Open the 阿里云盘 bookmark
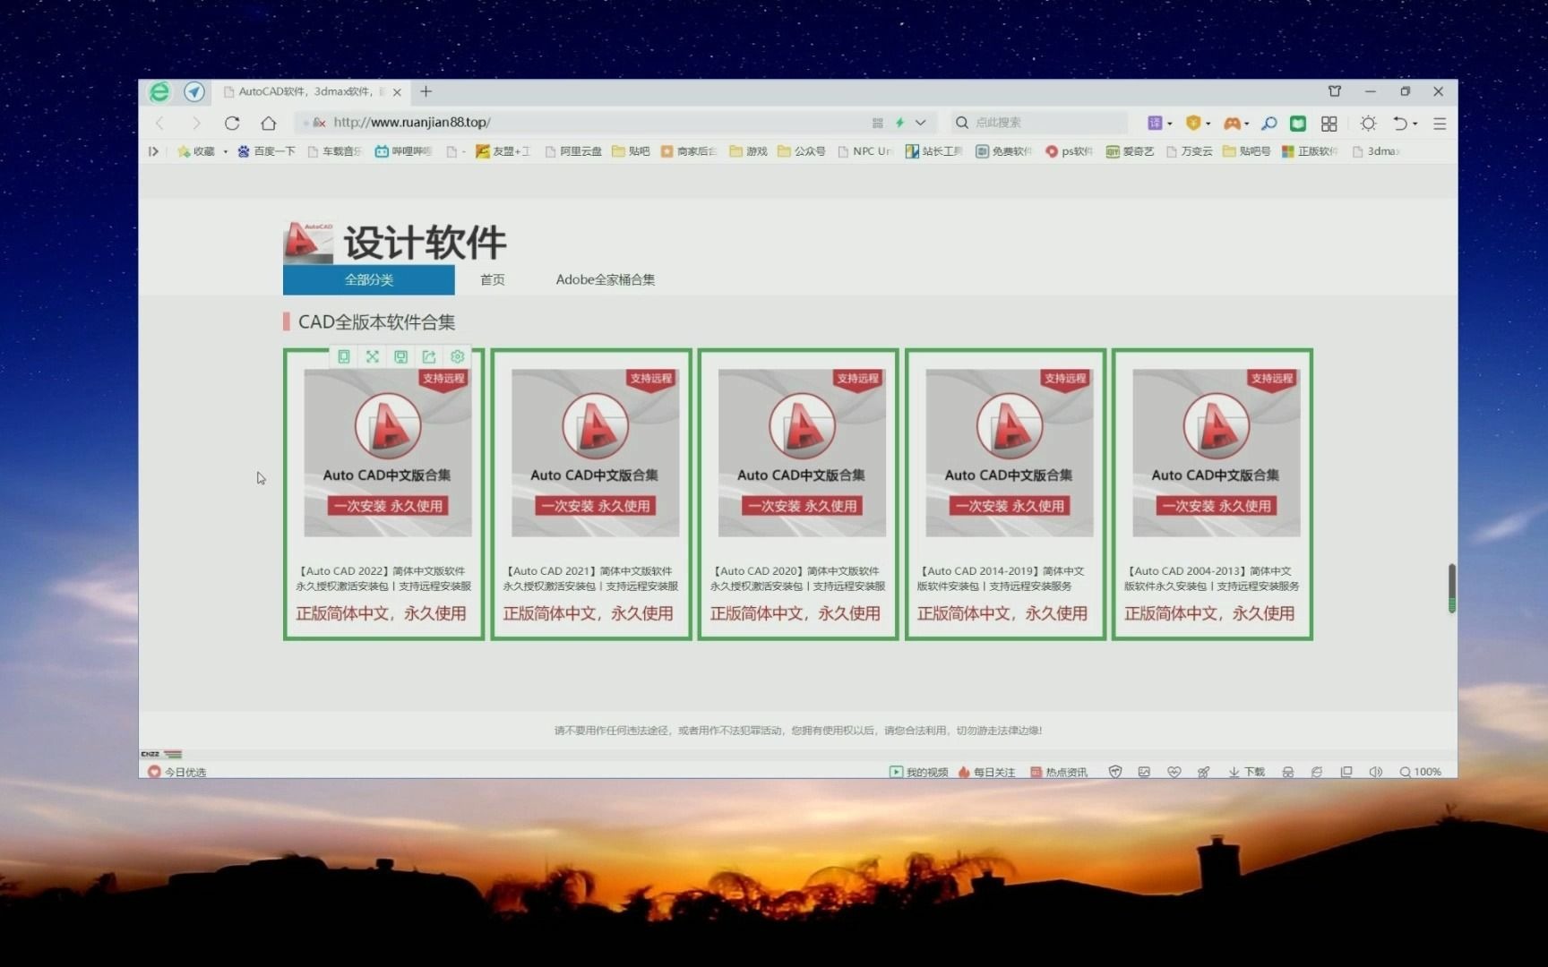This screenshot has height=967, width=1548. pos(573,151)
